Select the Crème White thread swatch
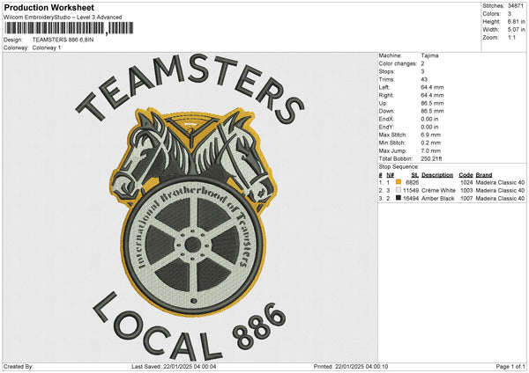The width and height of the screenshot is (529, 373). [398, 190]
